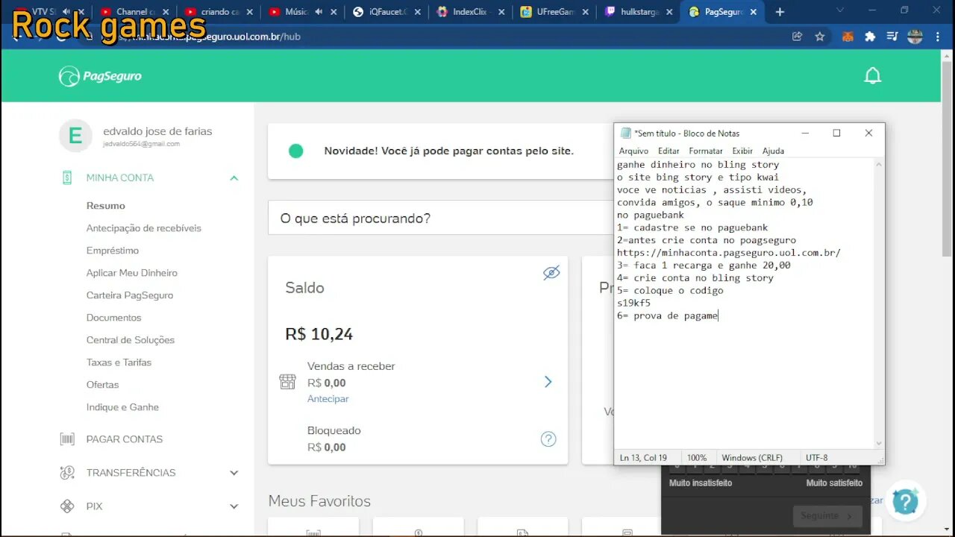Open the notifications bell
The height and width of the screenshot is (537, 955).
(x=872, y=75)
